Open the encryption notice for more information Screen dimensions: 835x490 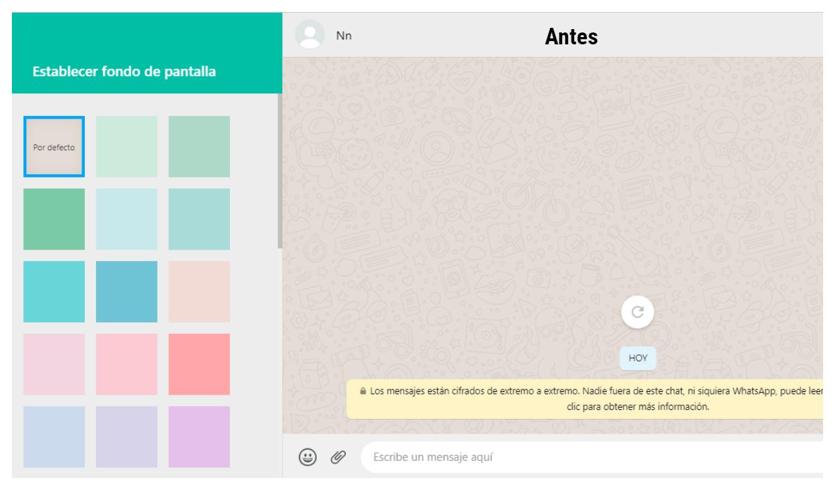(584, 399)
